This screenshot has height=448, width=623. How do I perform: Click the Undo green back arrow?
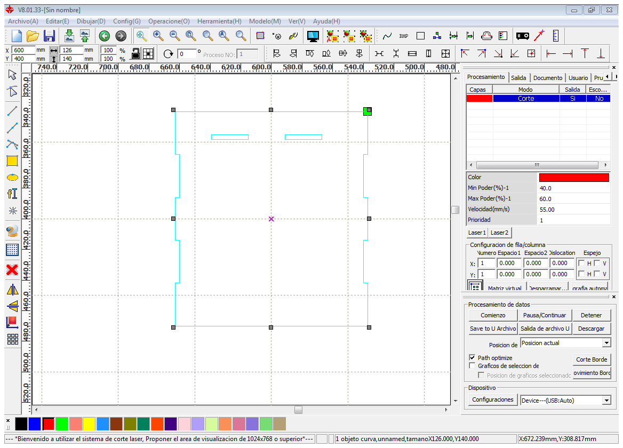tap(105, 36)
